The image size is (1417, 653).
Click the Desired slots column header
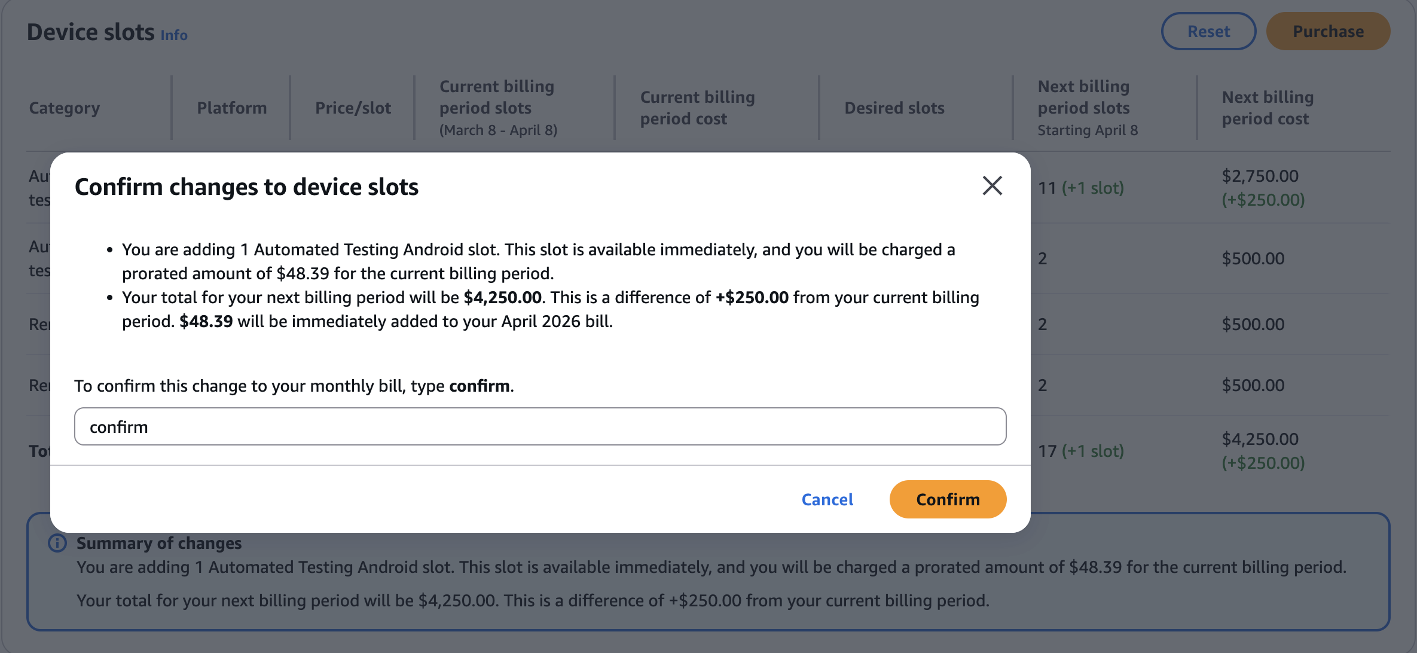[x=894, y=108]
